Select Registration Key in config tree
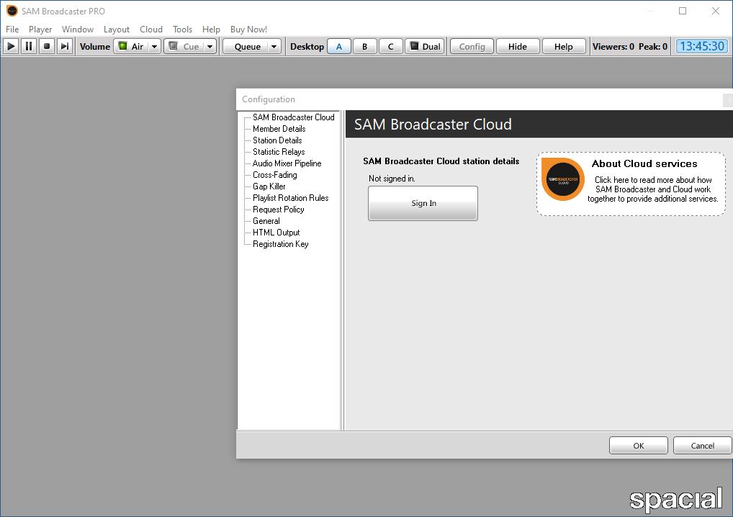Screen dimensions: 733x517 [281, 244]
